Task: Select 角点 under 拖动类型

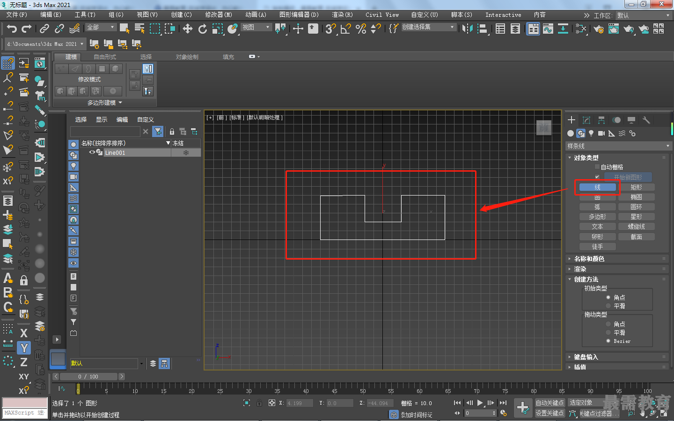Action: point(608,324)
